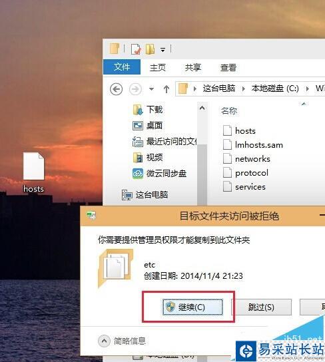
Task: Click the 继续(C) button with shield
Action: tap(193, 307)
